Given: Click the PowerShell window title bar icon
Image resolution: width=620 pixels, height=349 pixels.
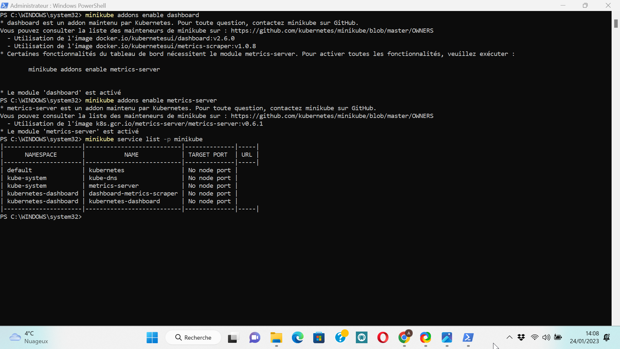Looking at the screenshot, I should click(x=5, y=5).
